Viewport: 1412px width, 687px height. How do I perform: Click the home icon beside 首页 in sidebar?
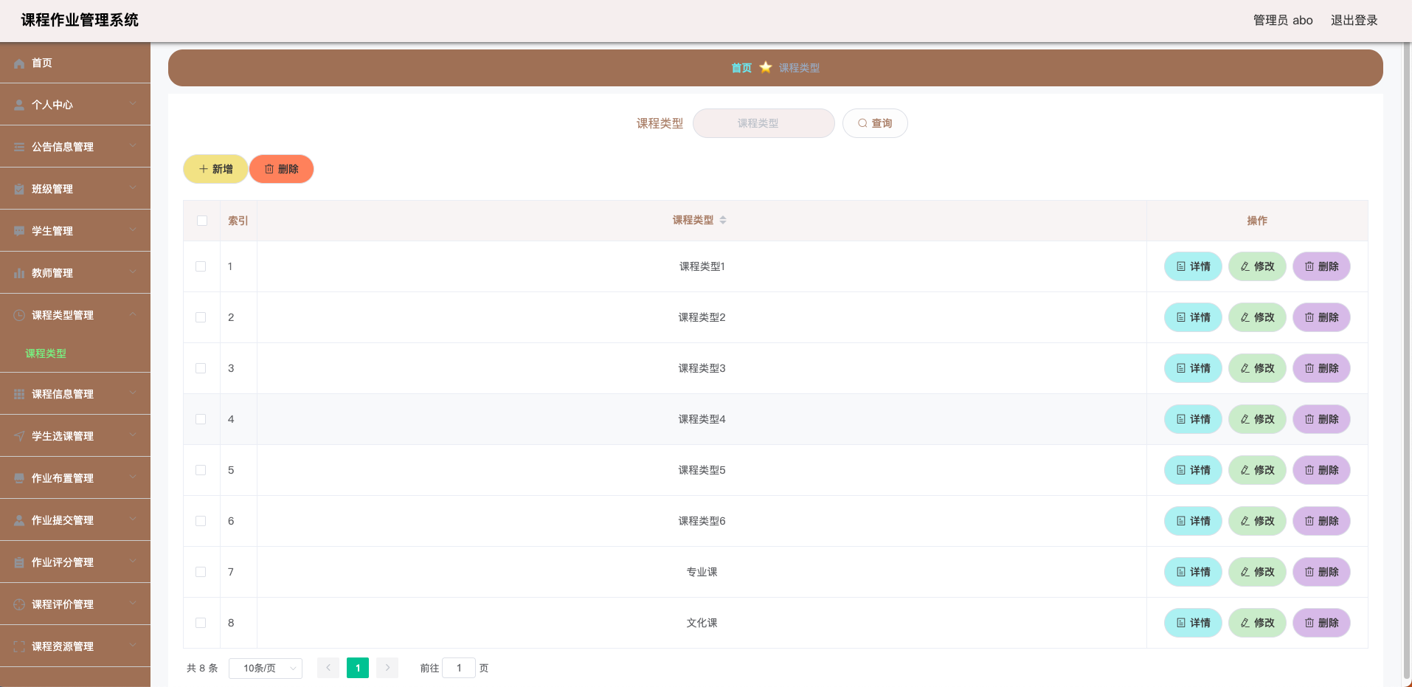[19, 63]
